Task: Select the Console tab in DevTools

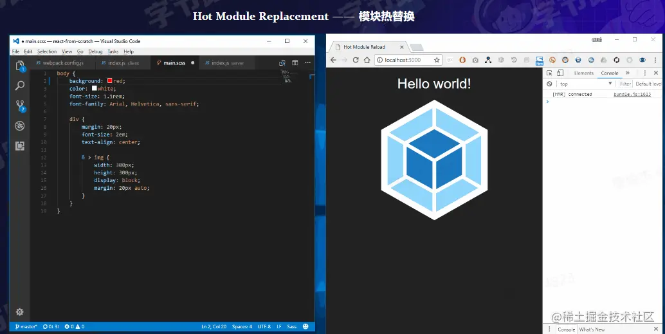Action: (x=610, y=73)
